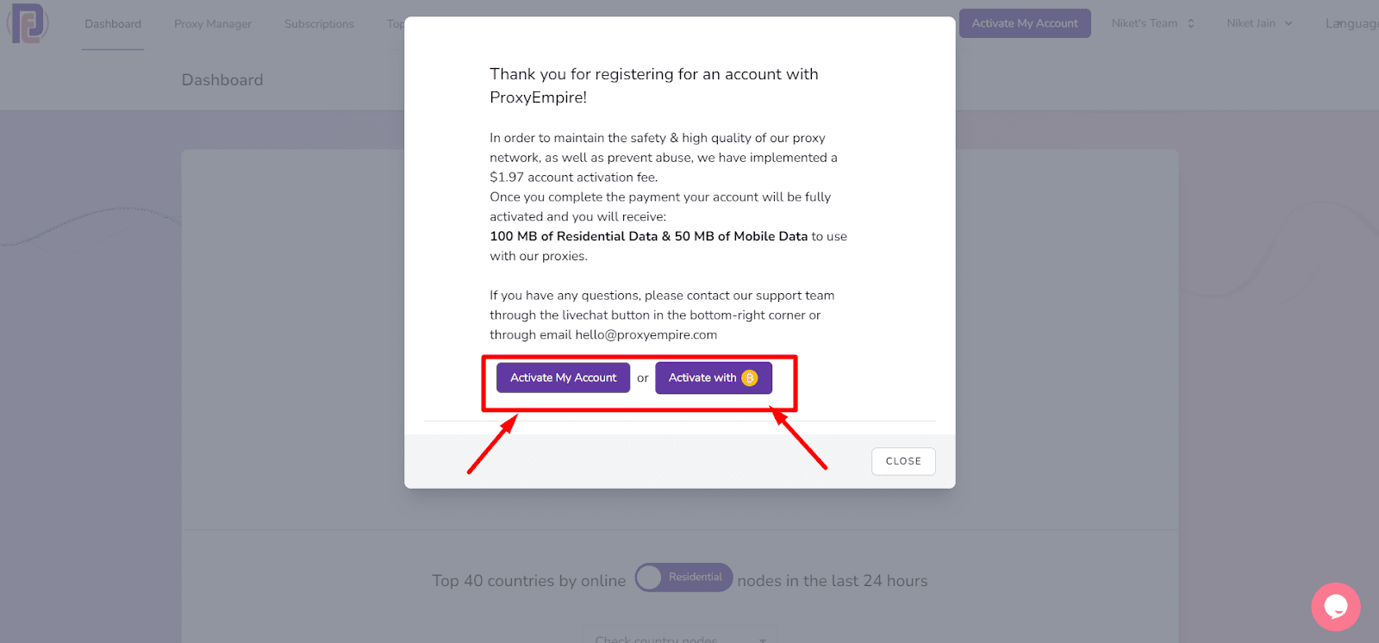Open the Language menu
The image size is (1379, 643).
(x=1351, y=23)
